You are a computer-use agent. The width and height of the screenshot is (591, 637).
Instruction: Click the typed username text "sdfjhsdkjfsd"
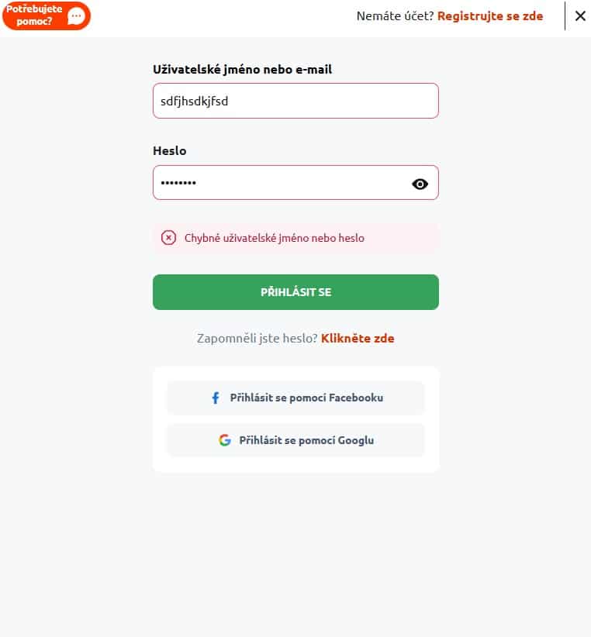pyautogui.click(x=194, y=101)
